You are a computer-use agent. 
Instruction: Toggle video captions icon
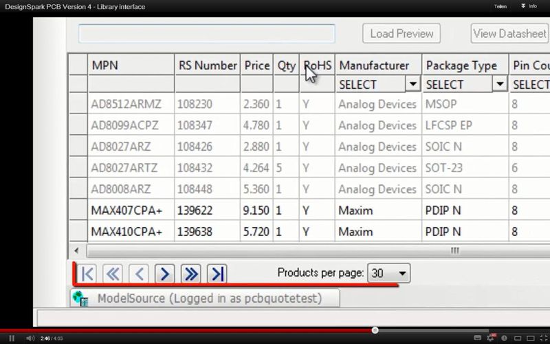(x=477, y=338)
